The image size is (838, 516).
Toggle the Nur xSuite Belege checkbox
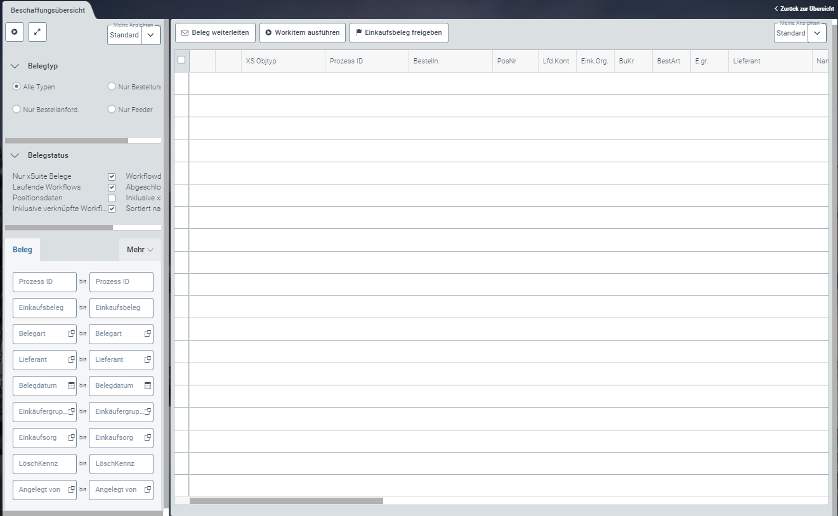tap(112, 177)
